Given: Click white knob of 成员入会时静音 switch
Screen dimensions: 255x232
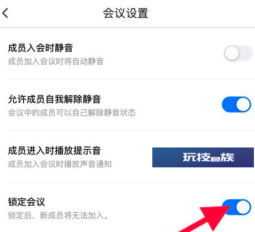Looking at the screenshot, I should (231, 53).
